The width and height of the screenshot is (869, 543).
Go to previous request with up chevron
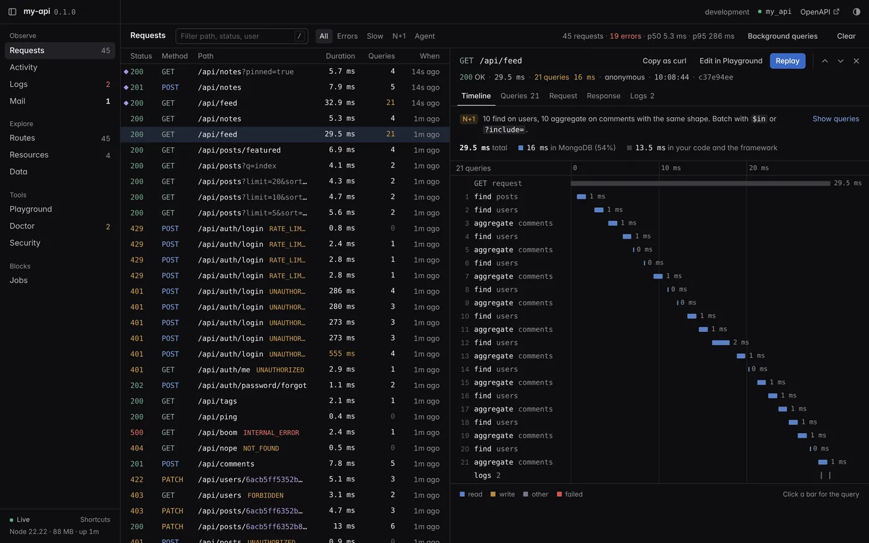(x=825, y=61)
